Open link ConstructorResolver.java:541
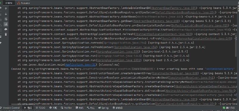 click(191, 78)
